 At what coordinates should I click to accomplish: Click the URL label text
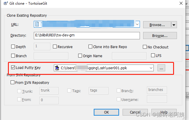(x=15, y=25)
